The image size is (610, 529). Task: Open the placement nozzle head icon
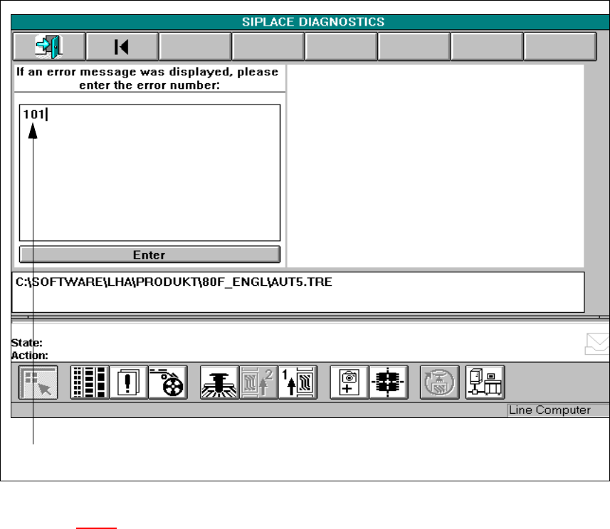(x=219, y=382)
